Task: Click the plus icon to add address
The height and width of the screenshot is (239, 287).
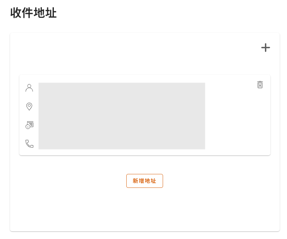Action: [x=265, y=48]
